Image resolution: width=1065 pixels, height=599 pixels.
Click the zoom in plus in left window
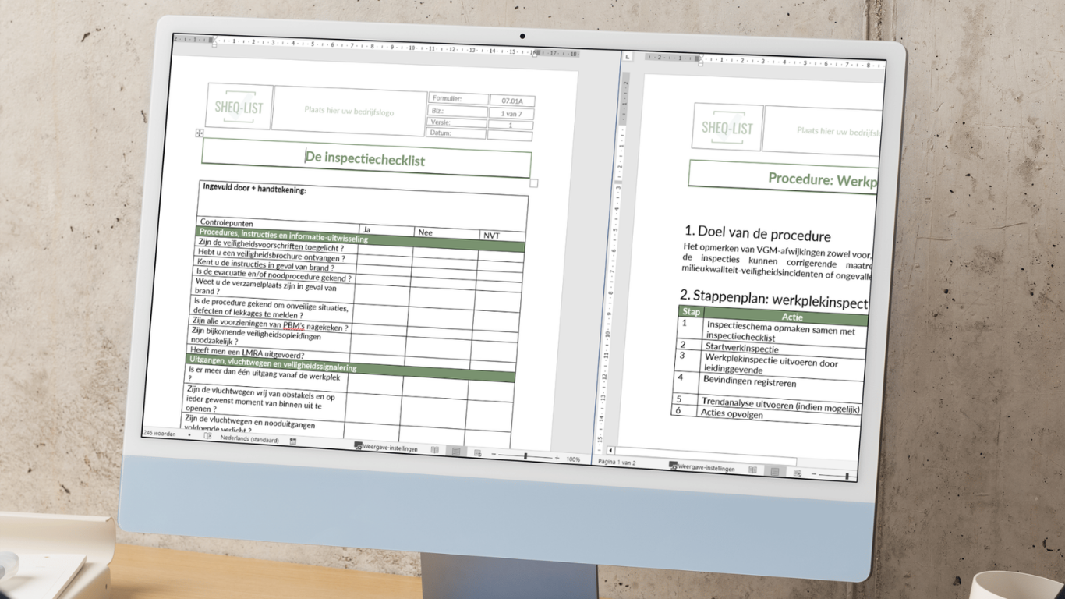[557, 459]
